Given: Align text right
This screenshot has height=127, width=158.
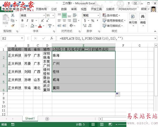Looking at the screenshot, I should pyautogui.click(x=69, y=21).
